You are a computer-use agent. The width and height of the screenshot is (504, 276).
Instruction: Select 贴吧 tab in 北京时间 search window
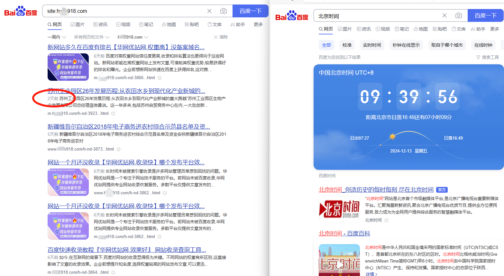coord(440,29)
